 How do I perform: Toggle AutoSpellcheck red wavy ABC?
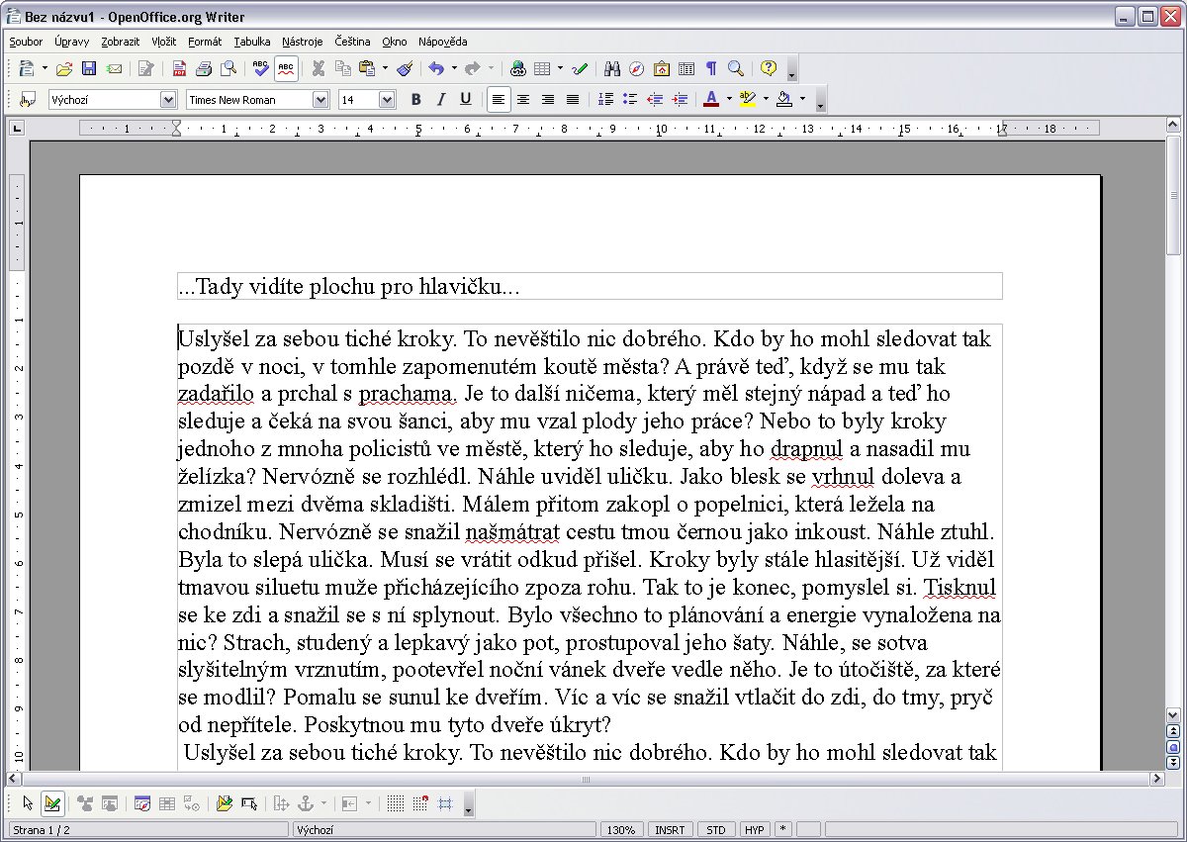(x=286, y=68)
